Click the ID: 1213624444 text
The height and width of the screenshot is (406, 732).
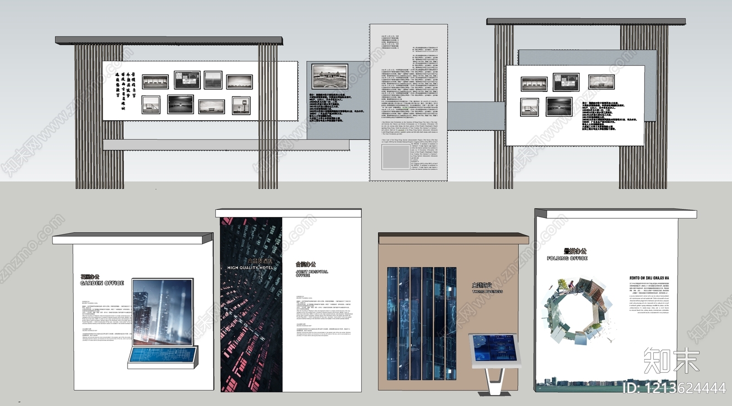click(674, 388)
